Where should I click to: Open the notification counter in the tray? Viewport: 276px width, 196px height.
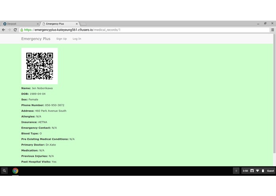236,171
